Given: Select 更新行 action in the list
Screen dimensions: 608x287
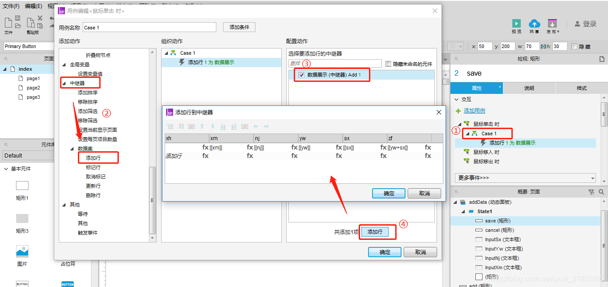Looking at the screenshot, I should point(93,186).
